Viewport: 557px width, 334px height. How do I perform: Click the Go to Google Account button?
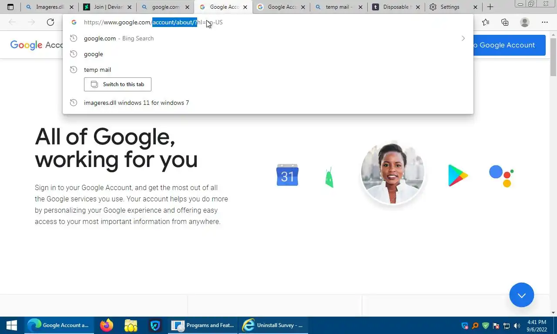pos(509,45)
